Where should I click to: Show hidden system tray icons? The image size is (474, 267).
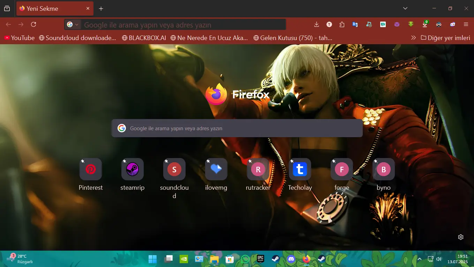click(420, 259)
